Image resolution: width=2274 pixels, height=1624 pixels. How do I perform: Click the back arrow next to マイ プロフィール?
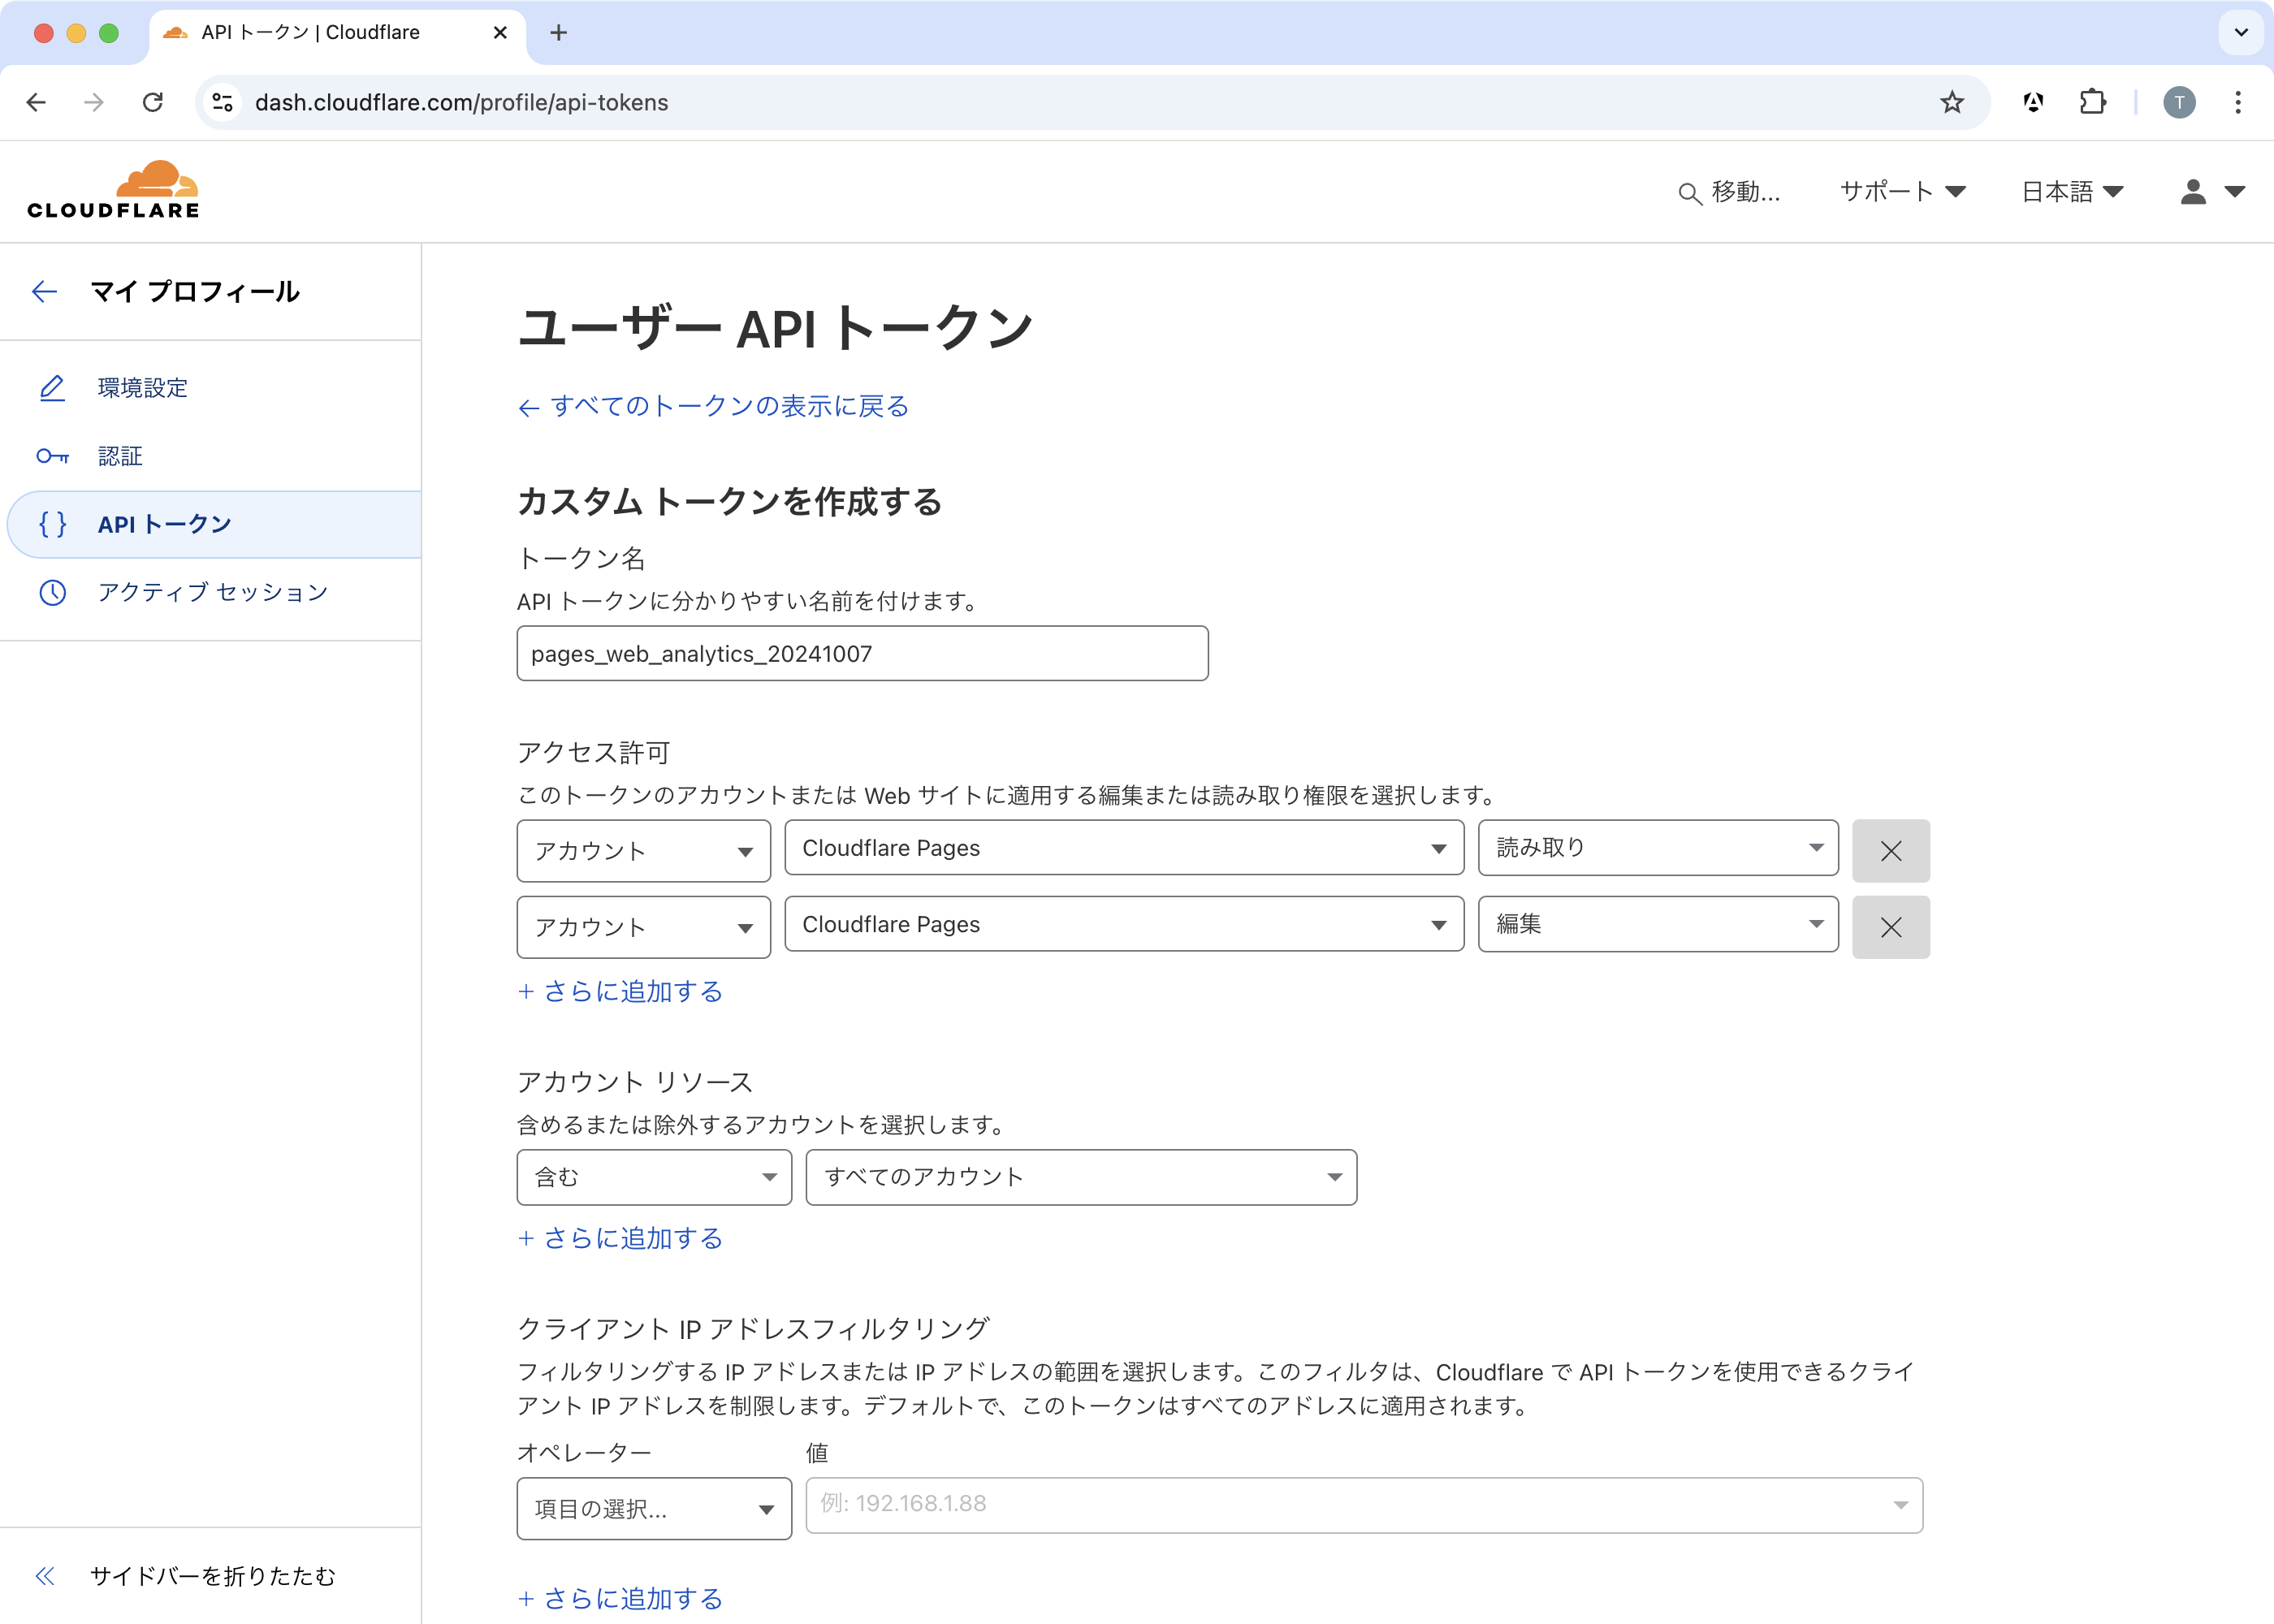44,291
